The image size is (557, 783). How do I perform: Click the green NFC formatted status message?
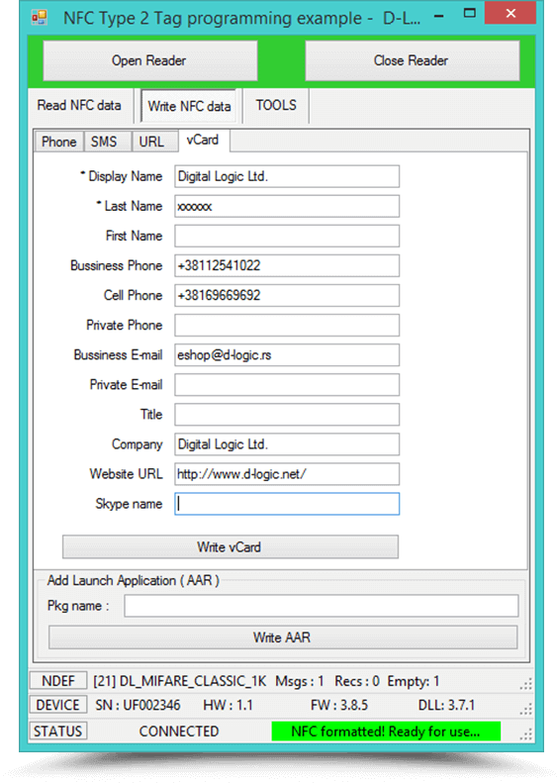[386, 732]
